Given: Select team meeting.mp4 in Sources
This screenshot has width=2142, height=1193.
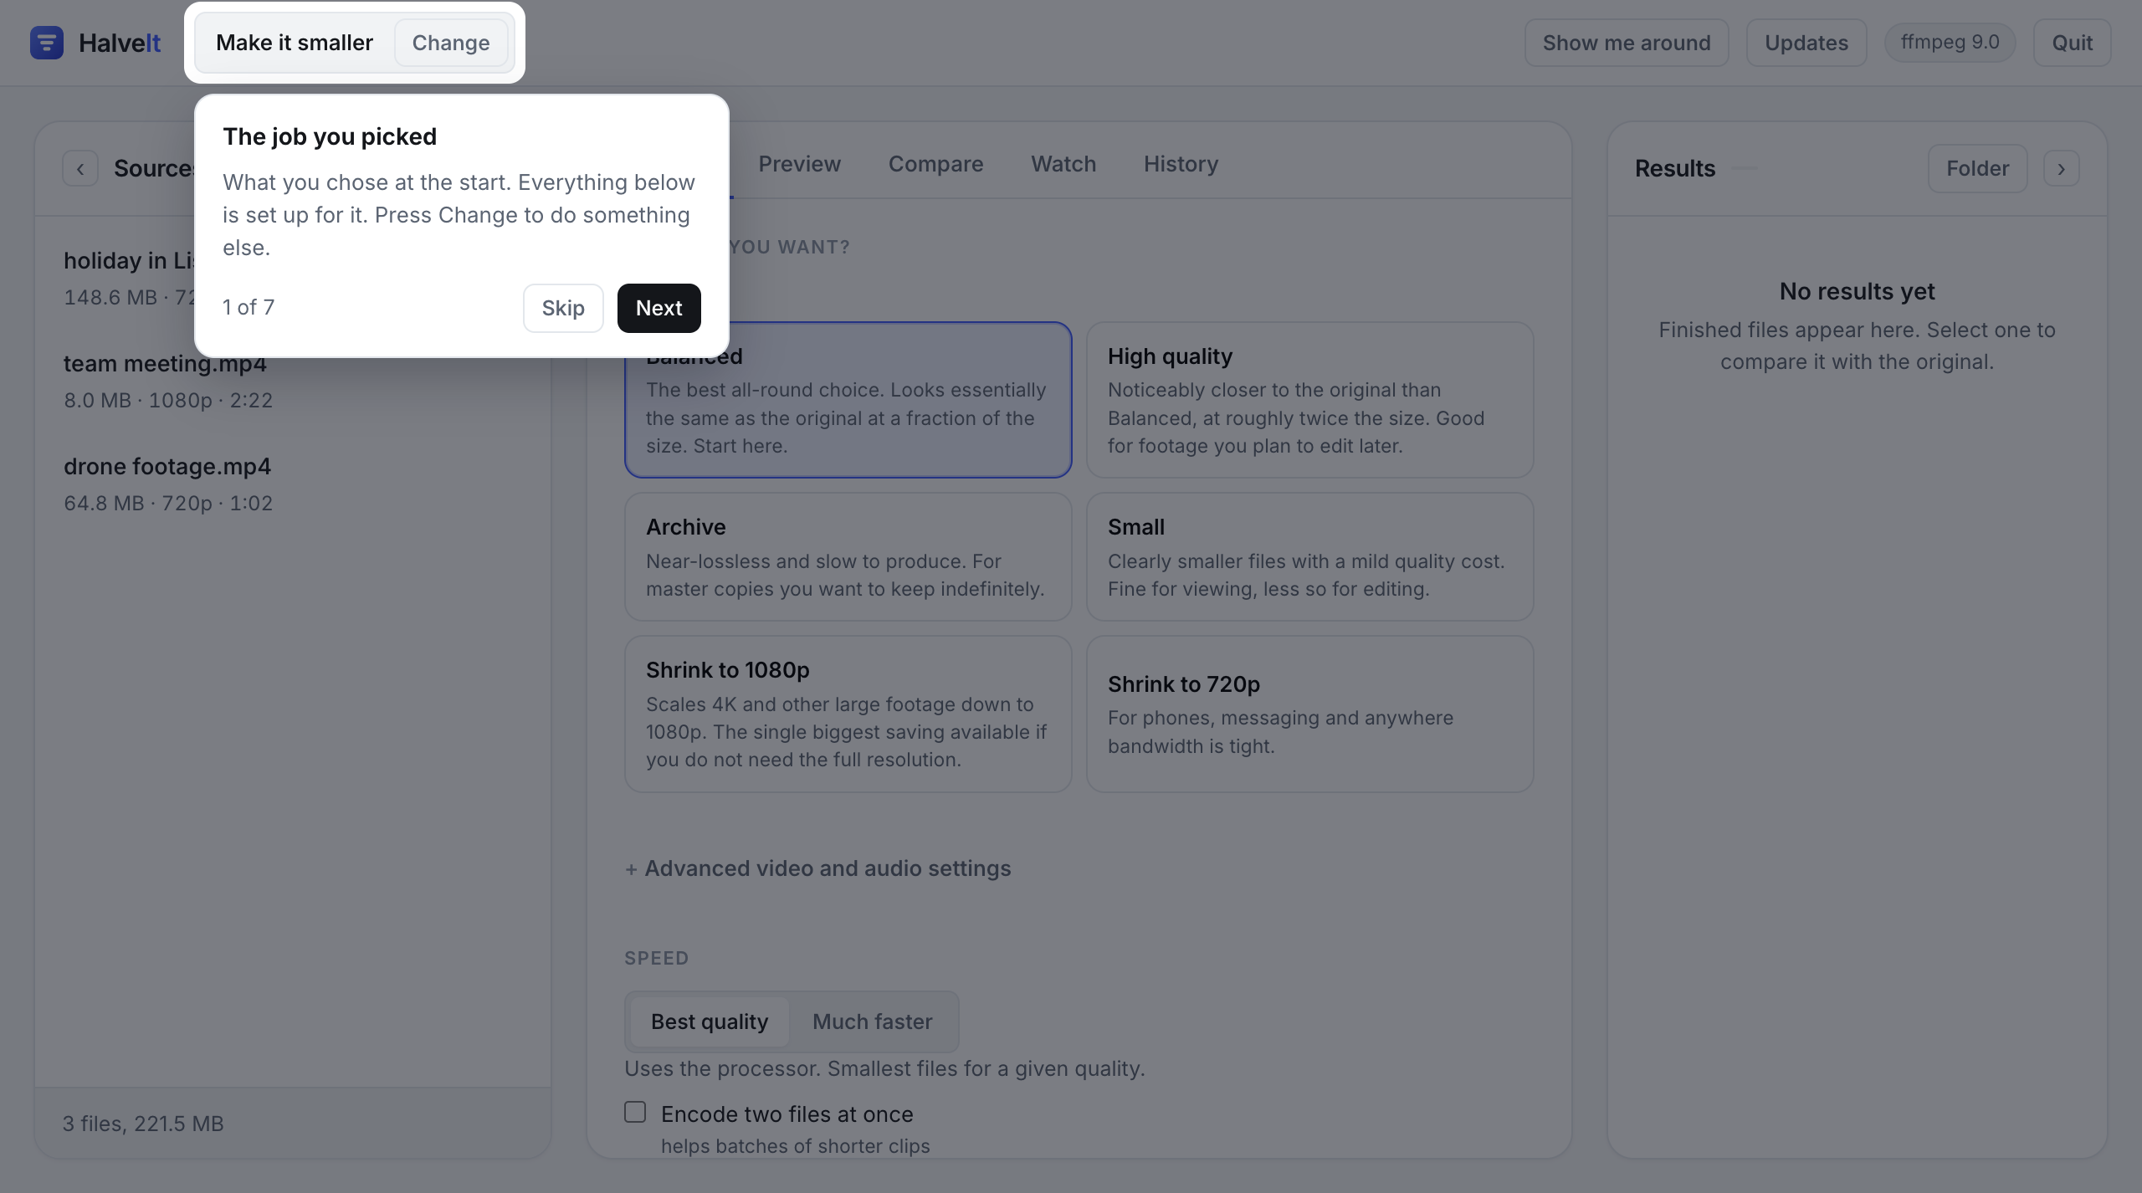Looking at the screenshot, I should click(293, 381).
